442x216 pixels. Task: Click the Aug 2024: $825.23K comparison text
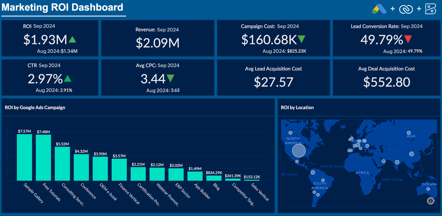(x=284, y=51)
